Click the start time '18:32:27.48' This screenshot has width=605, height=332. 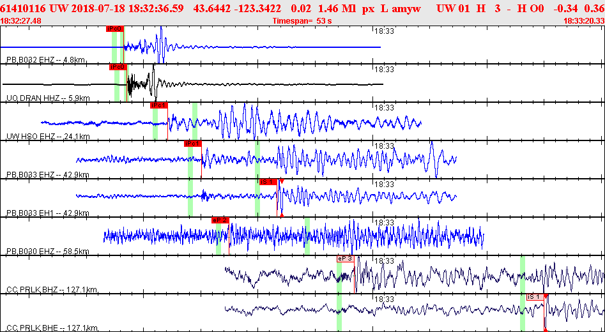[x=21, y=21]
